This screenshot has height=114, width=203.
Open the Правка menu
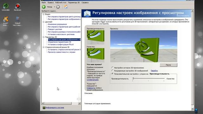click(x=50, y=3)
